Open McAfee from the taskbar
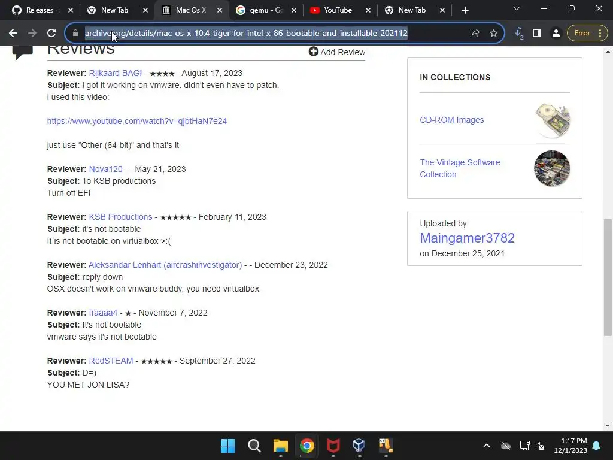Viewport: 613px width, 460px height. (333, 446)
